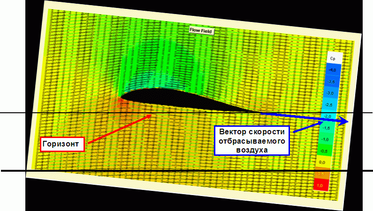Select the -3,5 Cp color swatch

click(x=332, y=81)
